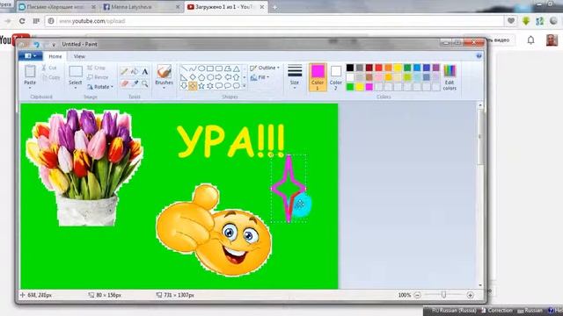
Task: Choose the Right arrow shape
Action: coord(219,77)
